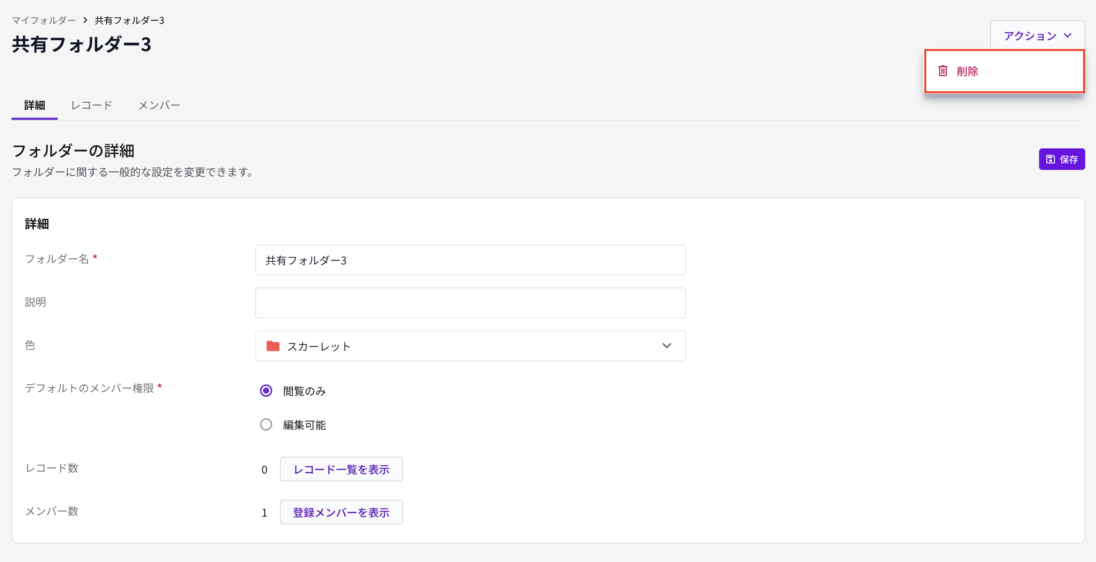Switch to the 詳細 tab
The height and width of the screenshot is (562, 1096).
35,105
